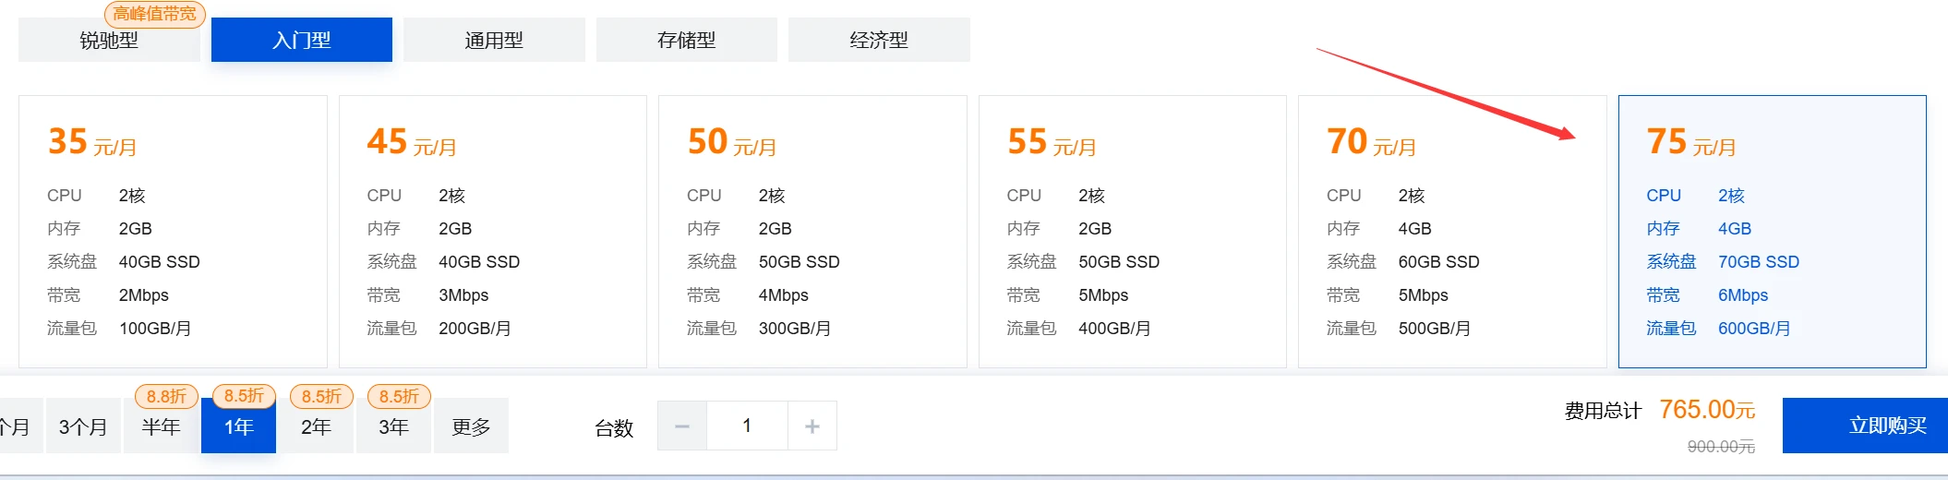Choose the 3个月 duration option
Viewport: 1948px width, 480px height.
click(x=83, y=427)
